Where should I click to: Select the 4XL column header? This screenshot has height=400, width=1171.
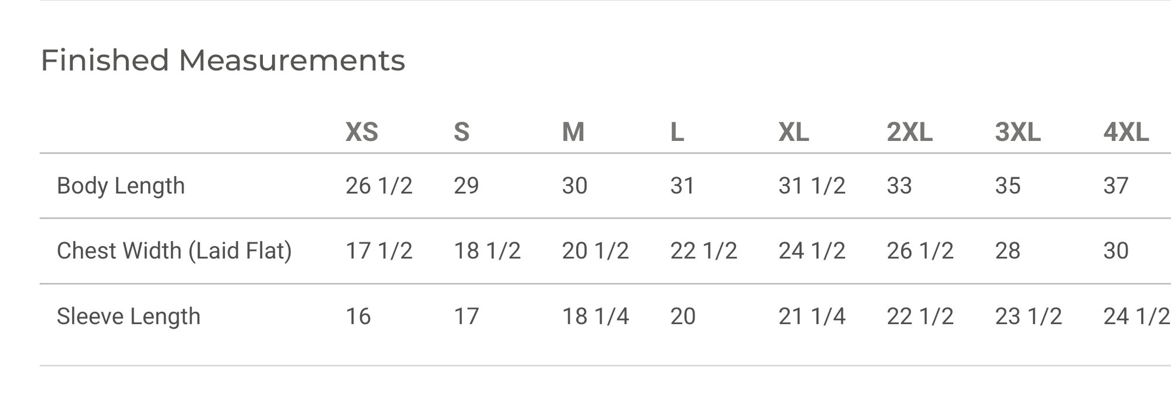pyautogui.click(x=1126, y=132)
